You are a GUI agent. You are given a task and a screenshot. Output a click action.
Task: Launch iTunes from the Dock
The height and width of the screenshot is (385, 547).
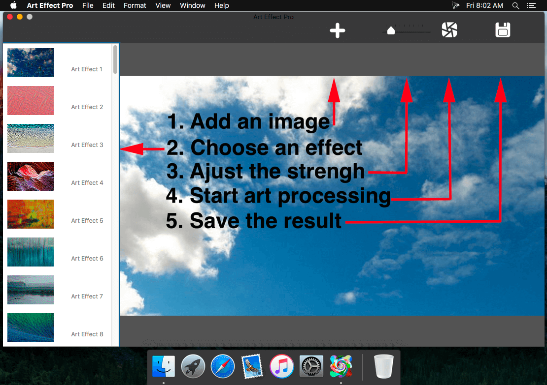[x=281, y=366]
